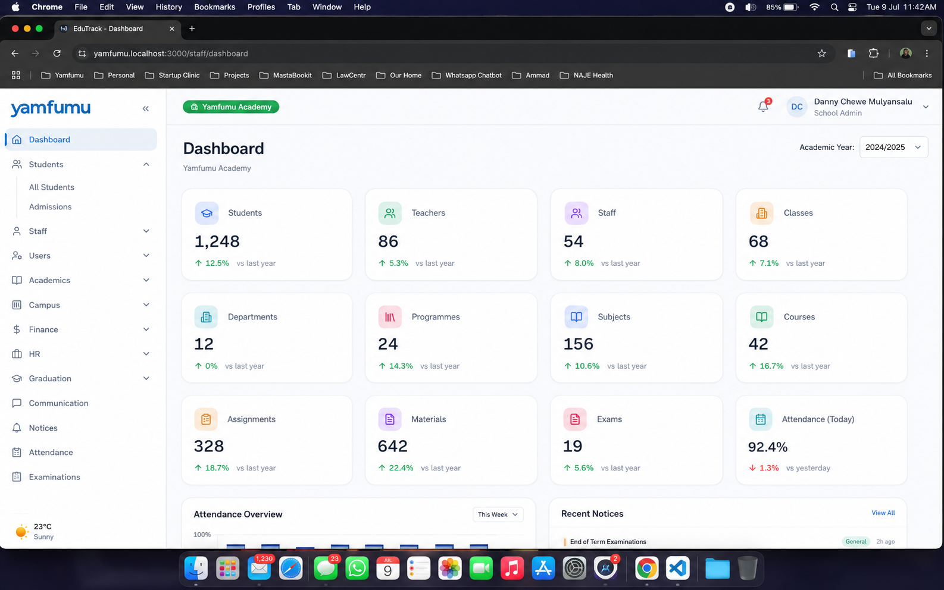Expand the Users sidebar section
Viewport: 944px width, 590px height.
click(x=146, y=256)
